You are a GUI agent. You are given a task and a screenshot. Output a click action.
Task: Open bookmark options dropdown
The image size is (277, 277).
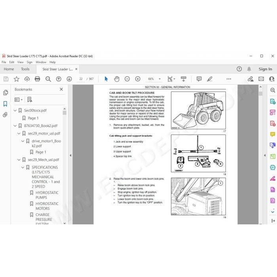(19, 100)
